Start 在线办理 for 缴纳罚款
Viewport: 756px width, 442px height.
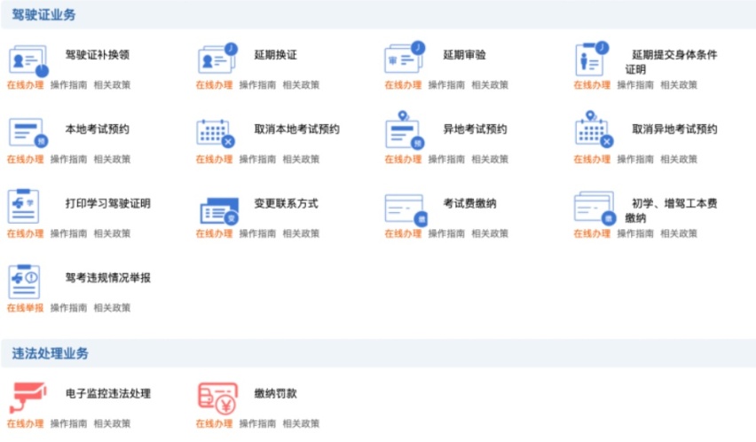(x=214, y=423)
